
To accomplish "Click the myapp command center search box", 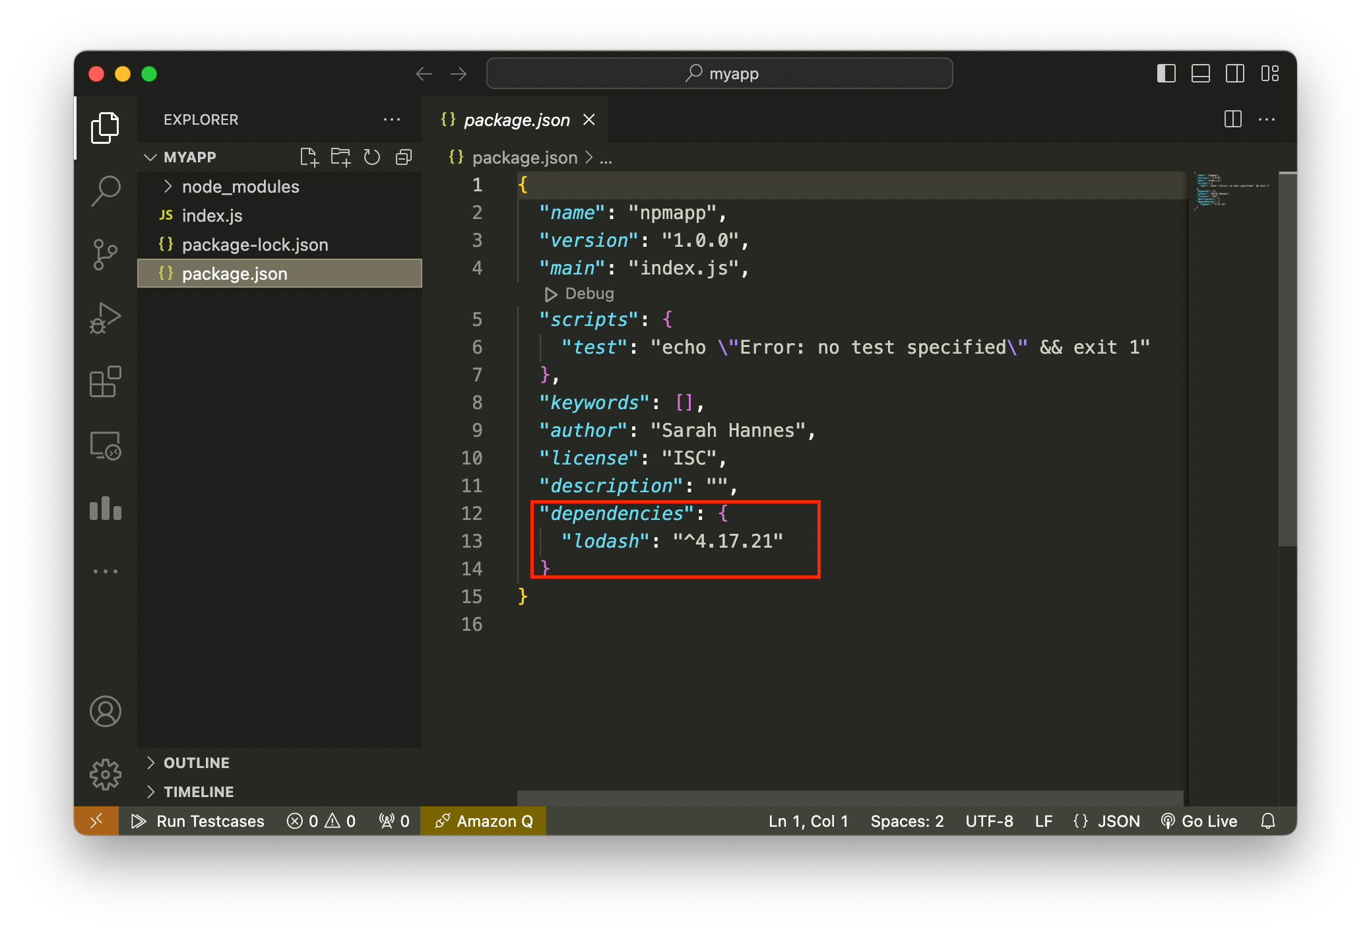I will pos(719,73).
